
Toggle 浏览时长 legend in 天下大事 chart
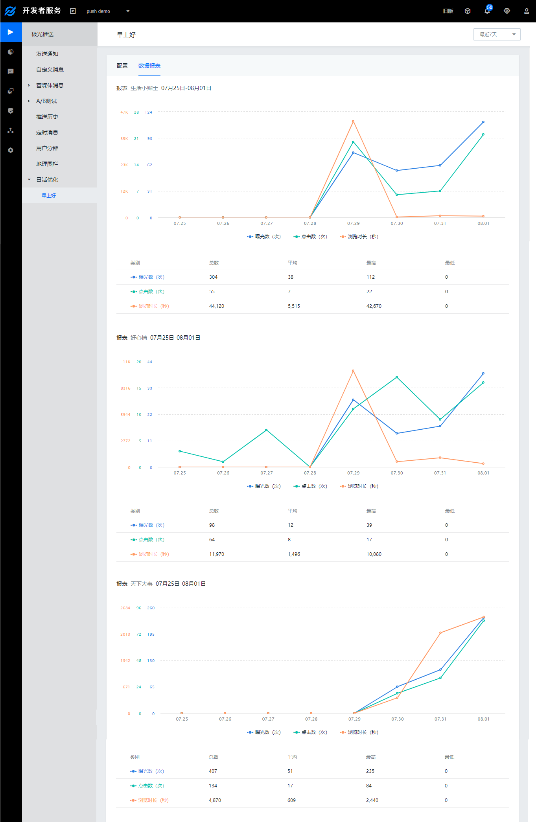coord(359,732)
